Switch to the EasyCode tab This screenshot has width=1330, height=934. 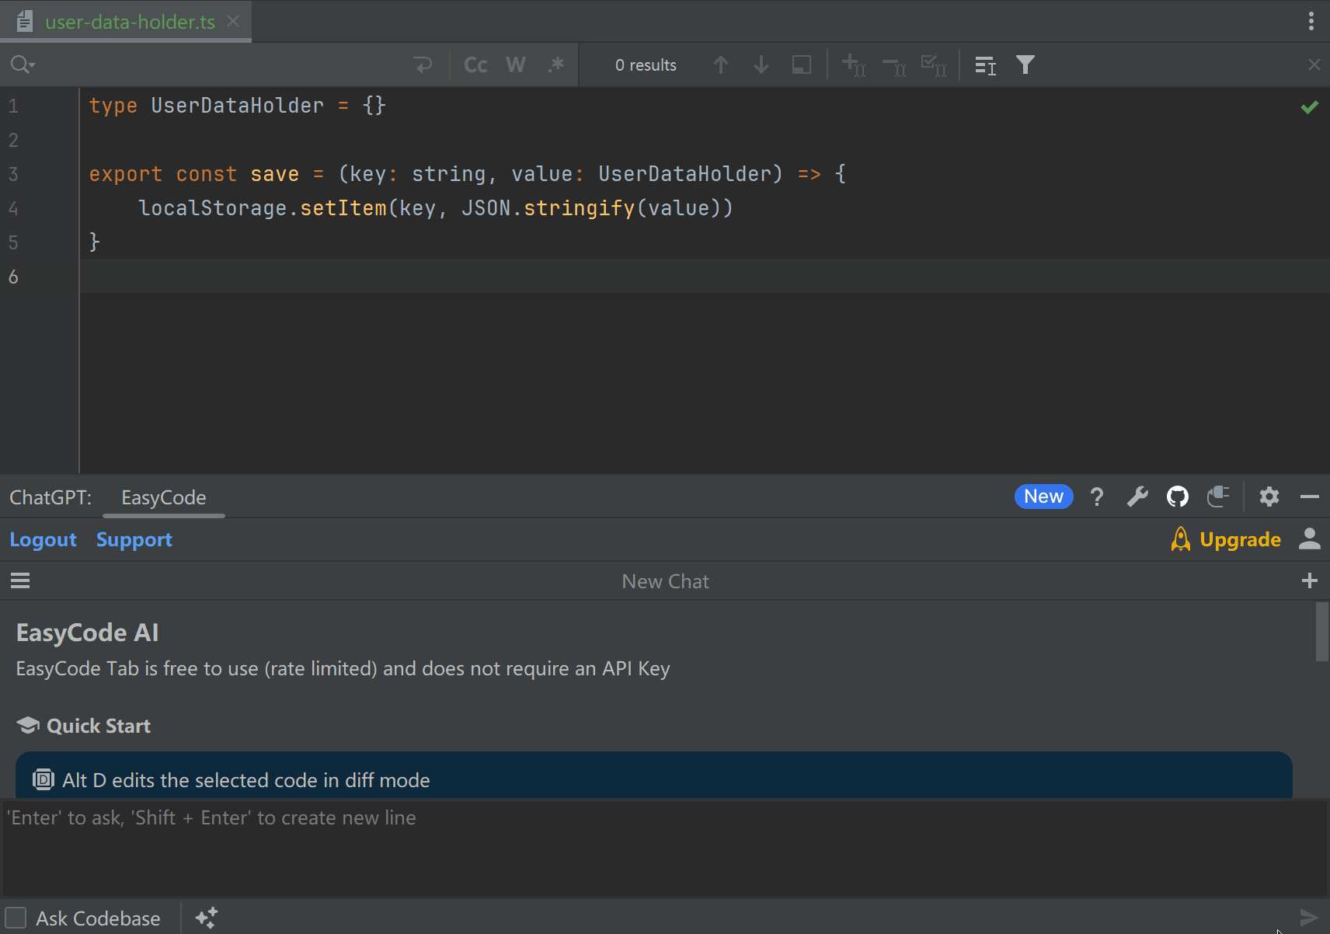[163, 497]
